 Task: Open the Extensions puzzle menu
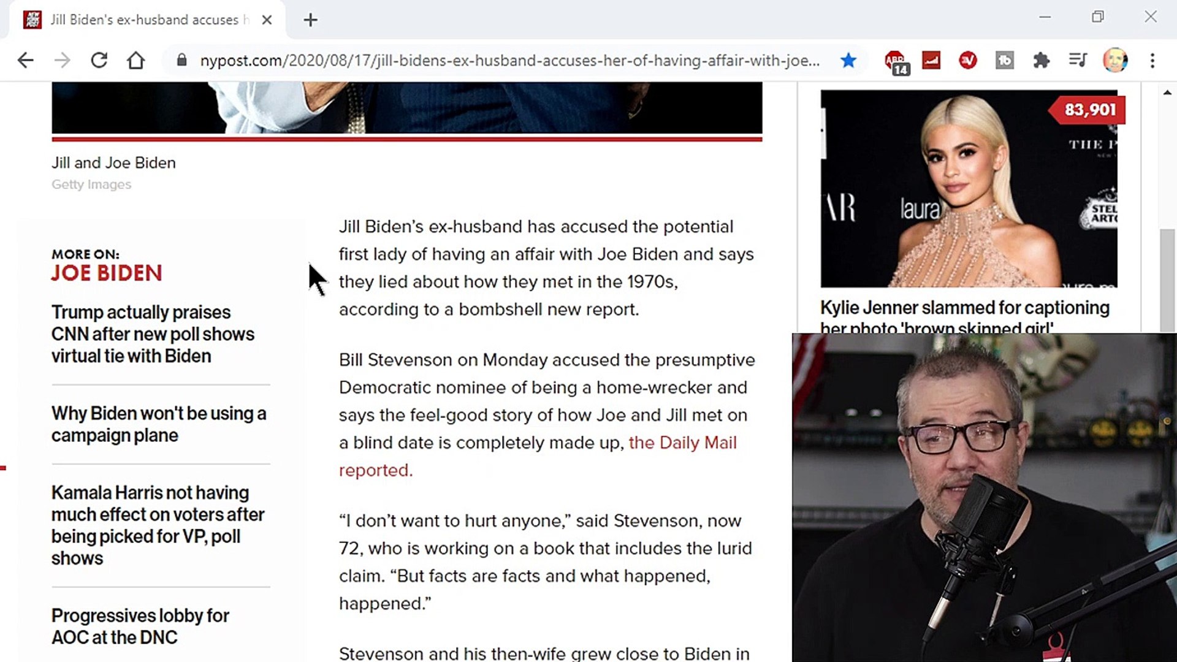[x=1041, y=60]
